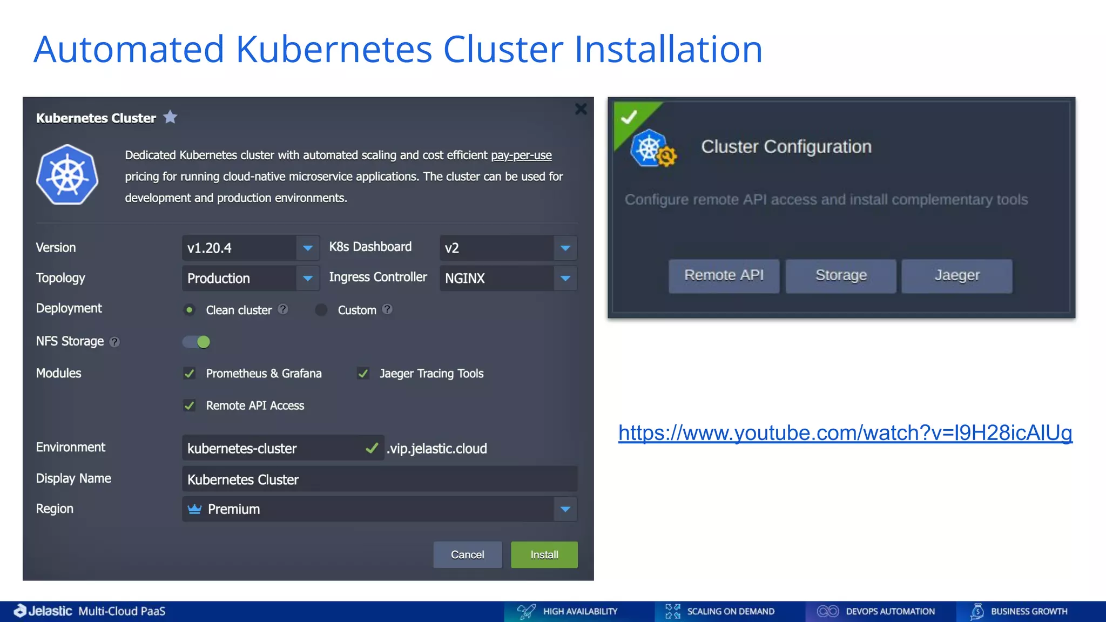Click the Cancel button
The height and width of the screenshot is (622, 1106).
[x=468, y=555]
